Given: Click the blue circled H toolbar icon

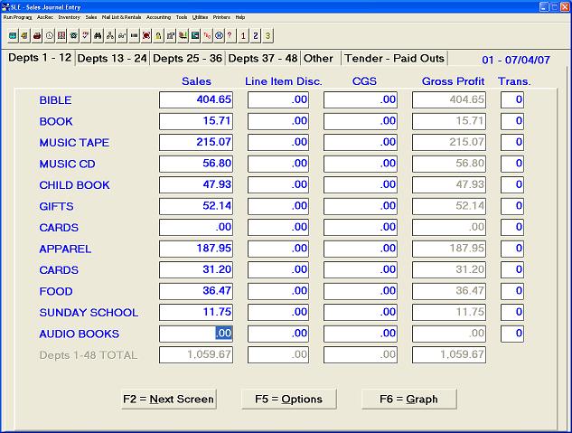Looking at the screenshot, I should point(219,36).
